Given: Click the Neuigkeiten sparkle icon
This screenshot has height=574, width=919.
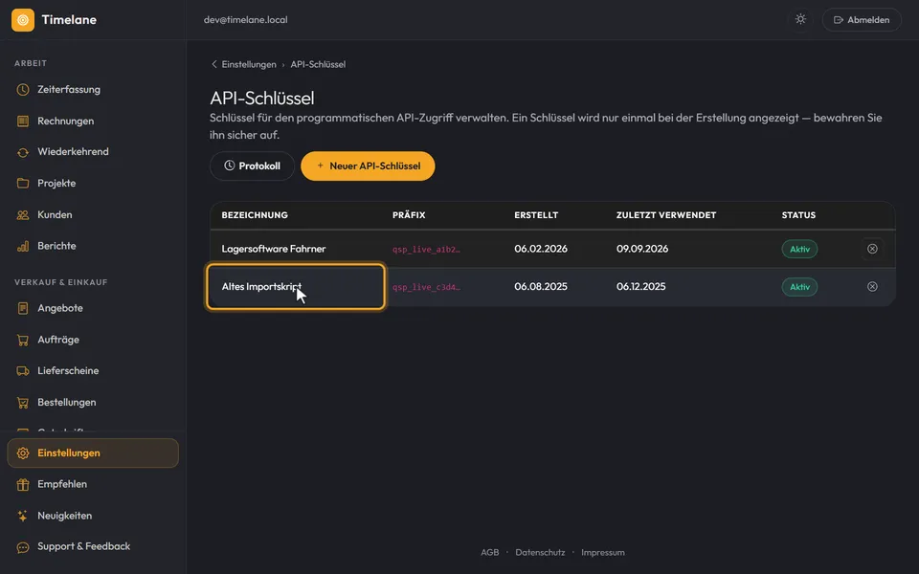Looking at the screenshot, I should [x=23, y=516].
